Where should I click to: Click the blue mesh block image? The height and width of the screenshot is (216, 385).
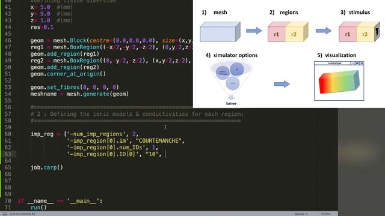[220, 32]
